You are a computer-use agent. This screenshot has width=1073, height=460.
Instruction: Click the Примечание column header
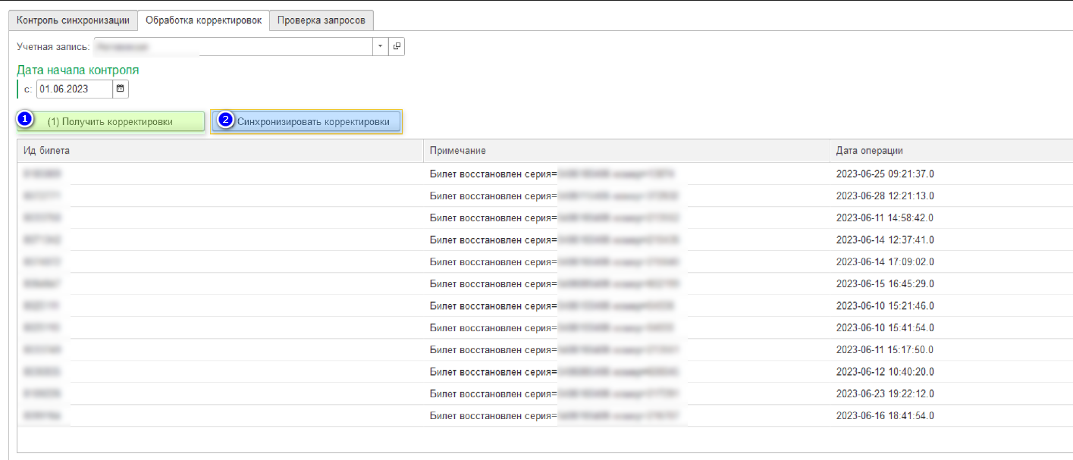pos(626,151)
